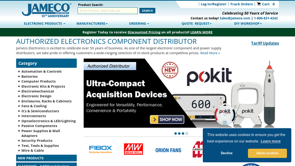Expand the Quote Request dropdown
The height and width of the screenshot is (166, 295).
197,24
